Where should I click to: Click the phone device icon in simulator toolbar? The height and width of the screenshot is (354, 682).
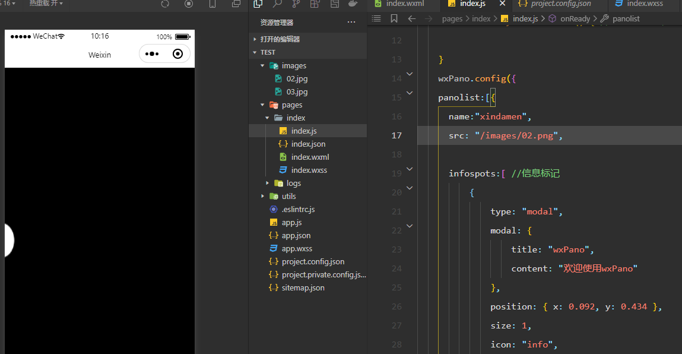click(x=212, y=4)
